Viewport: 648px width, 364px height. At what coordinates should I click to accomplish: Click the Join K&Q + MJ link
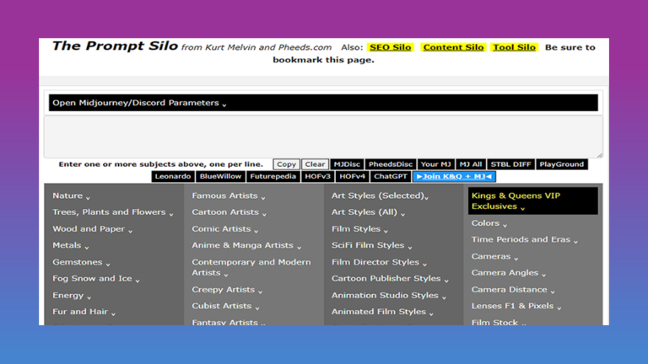tap(454, 177)
